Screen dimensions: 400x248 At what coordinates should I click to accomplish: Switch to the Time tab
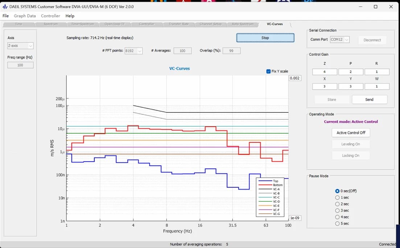click(x=18, y=24)
